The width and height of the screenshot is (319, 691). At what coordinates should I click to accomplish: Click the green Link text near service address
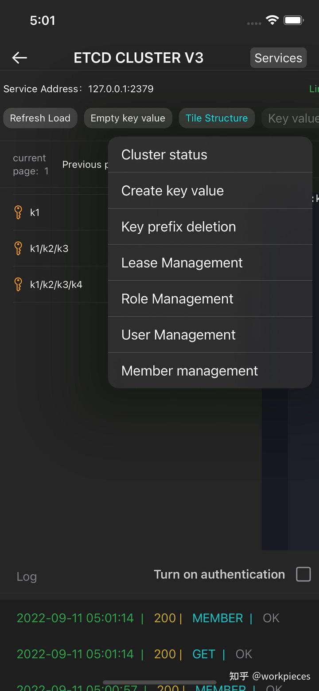(x=314, y=89)
